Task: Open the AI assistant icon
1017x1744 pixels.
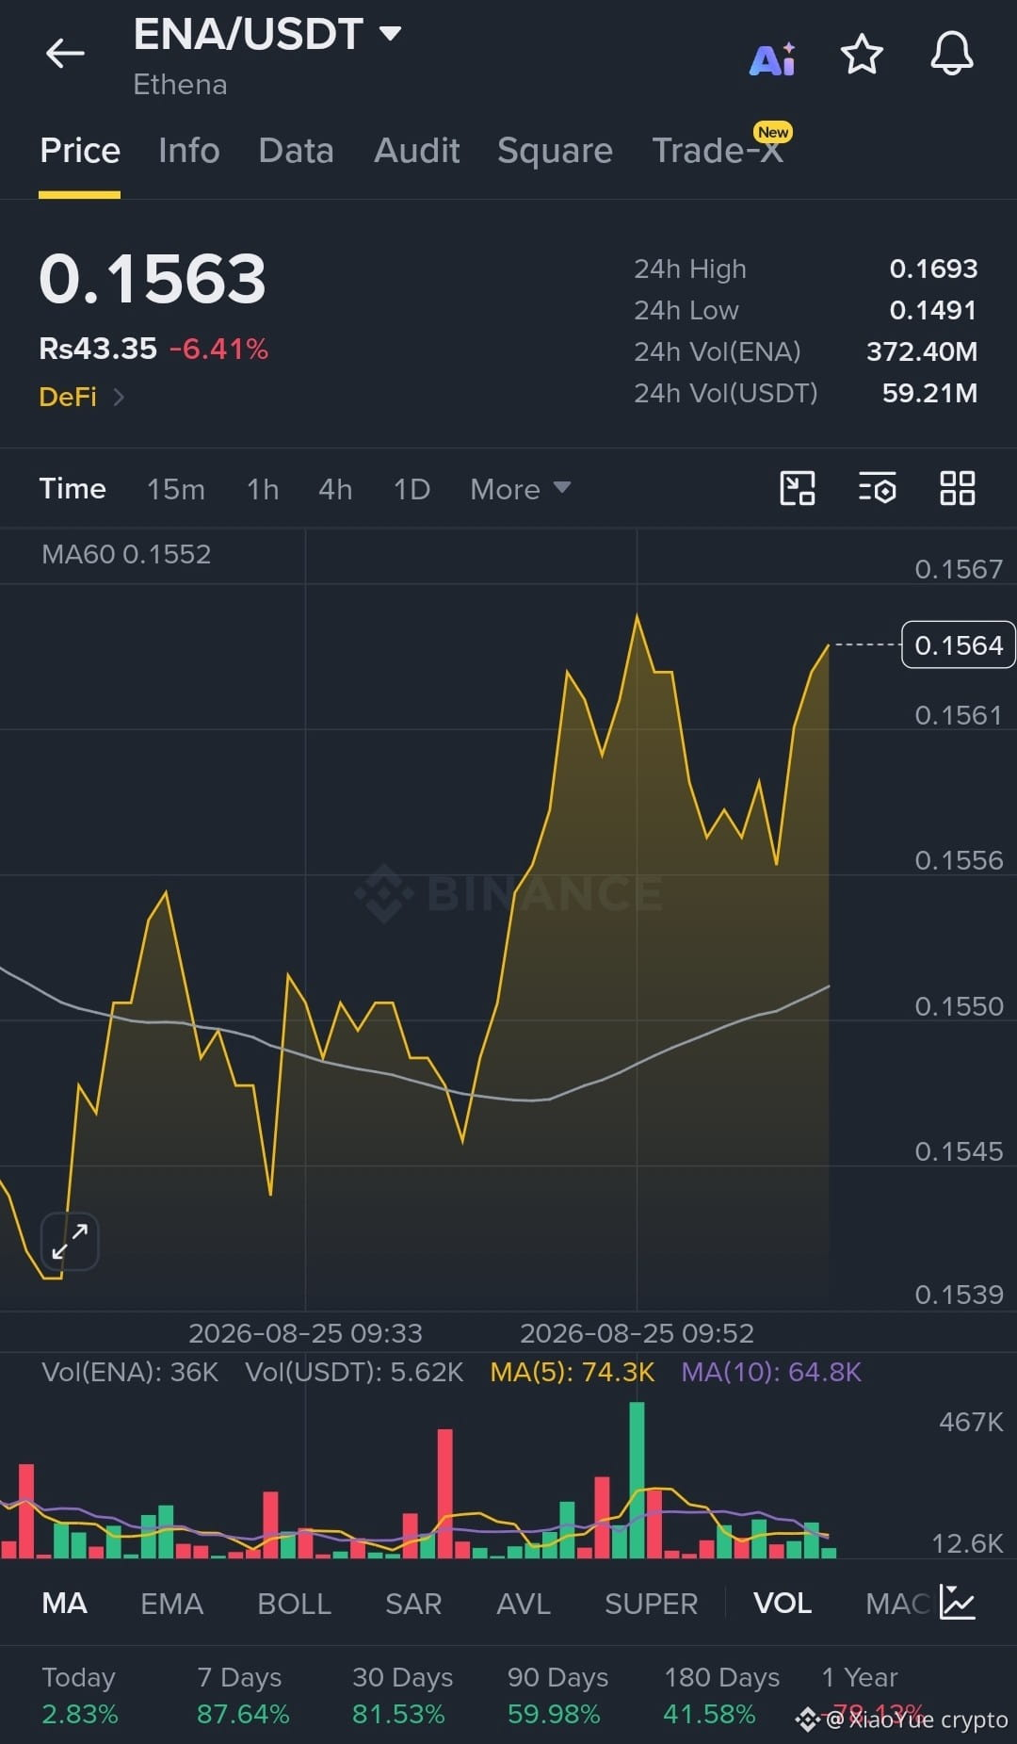Action: [x=772, y=58]
